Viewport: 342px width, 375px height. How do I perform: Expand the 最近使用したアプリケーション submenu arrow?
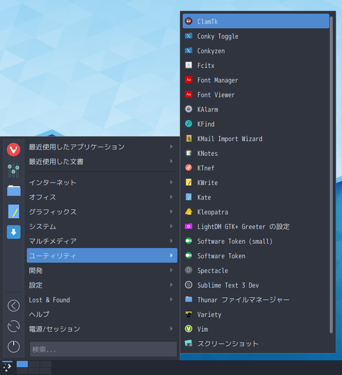171,146
